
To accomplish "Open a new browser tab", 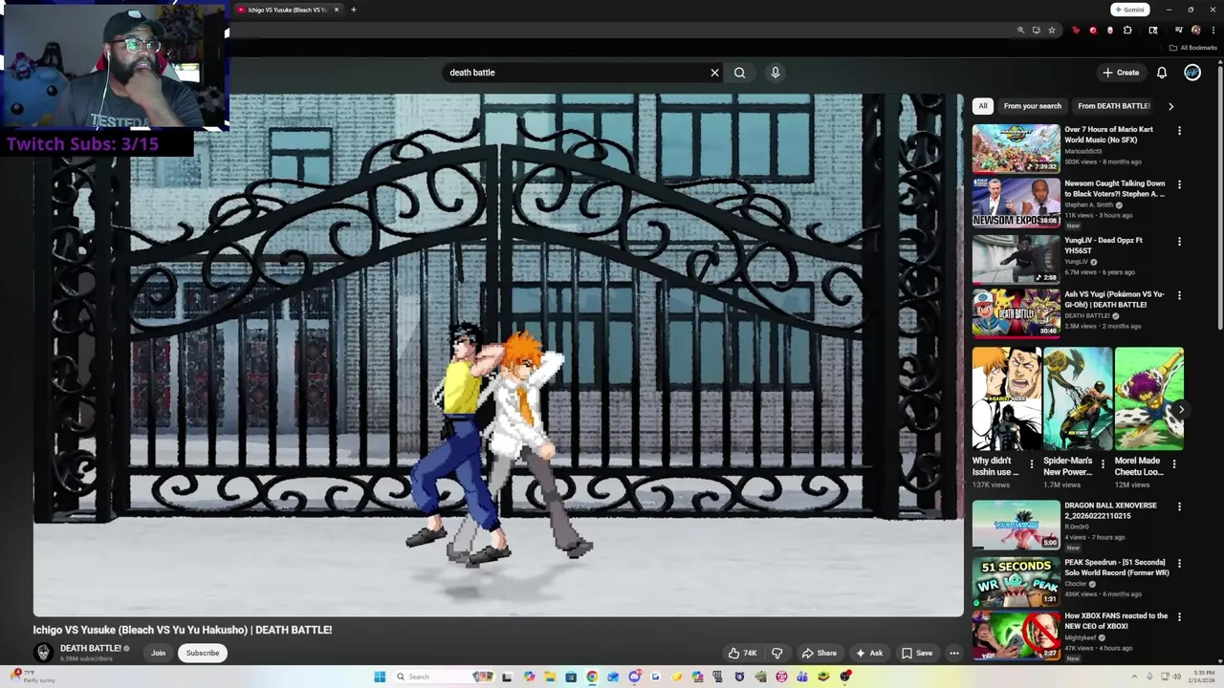I will [x=353, y=10].
